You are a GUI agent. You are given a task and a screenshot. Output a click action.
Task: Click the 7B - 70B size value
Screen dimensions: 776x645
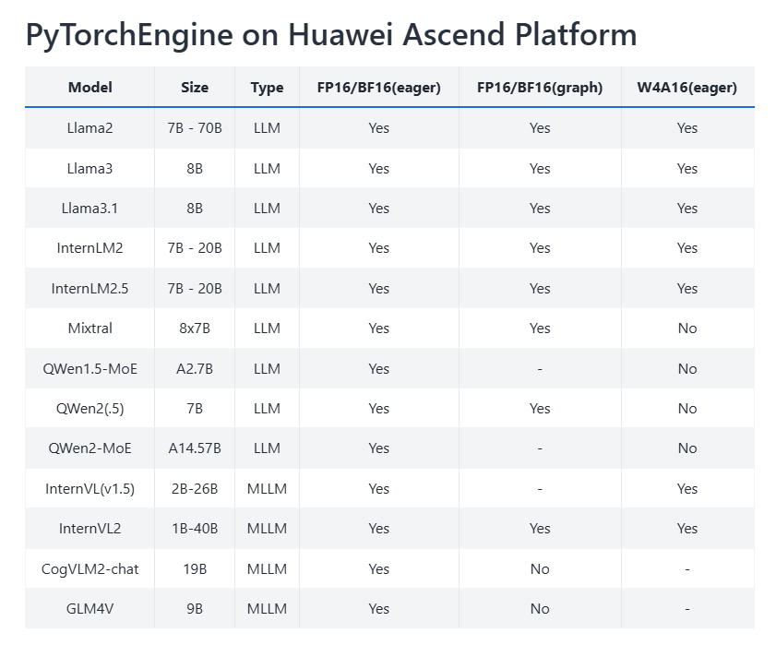click(195, 127)
